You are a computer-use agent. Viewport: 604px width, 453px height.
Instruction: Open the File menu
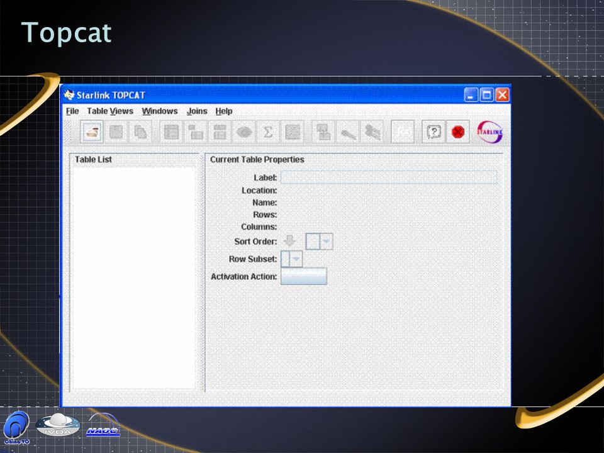coord(72,111)
